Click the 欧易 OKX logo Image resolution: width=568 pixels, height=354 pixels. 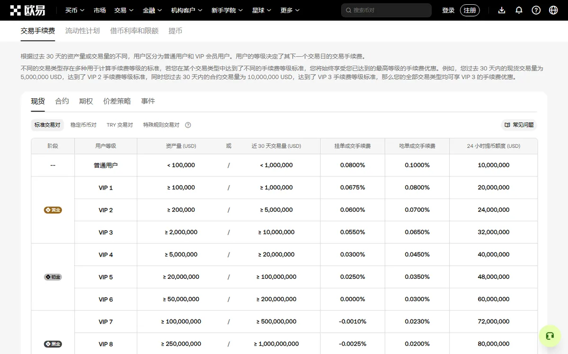tap(28, 10)
